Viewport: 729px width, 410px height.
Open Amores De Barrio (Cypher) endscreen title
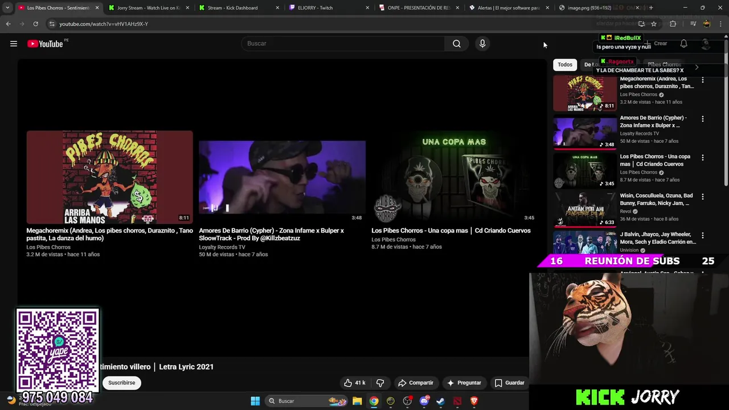click(x=271, y=234)
